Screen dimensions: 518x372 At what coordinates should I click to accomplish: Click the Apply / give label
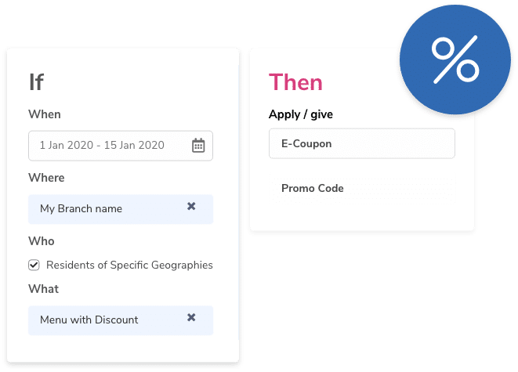(x=301, y=114)
